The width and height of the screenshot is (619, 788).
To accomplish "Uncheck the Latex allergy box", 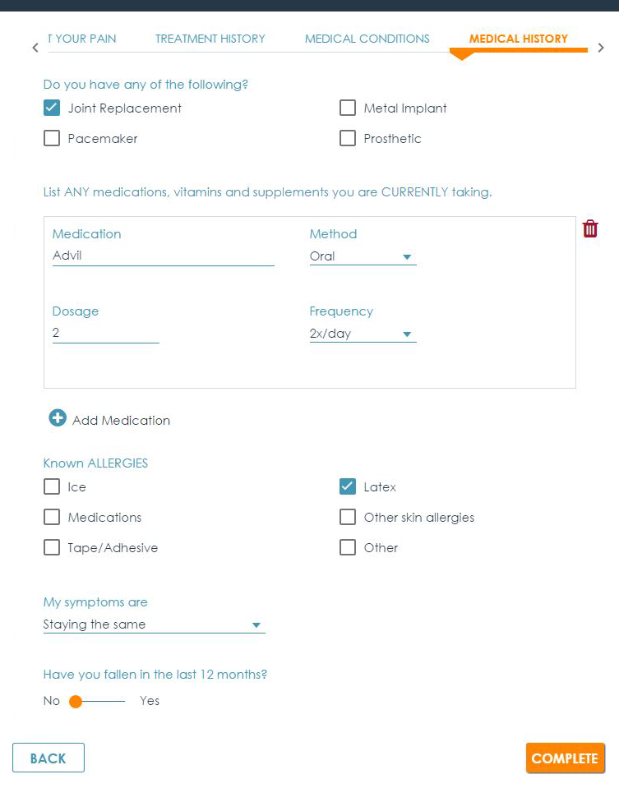I will [x=348, y=486].
